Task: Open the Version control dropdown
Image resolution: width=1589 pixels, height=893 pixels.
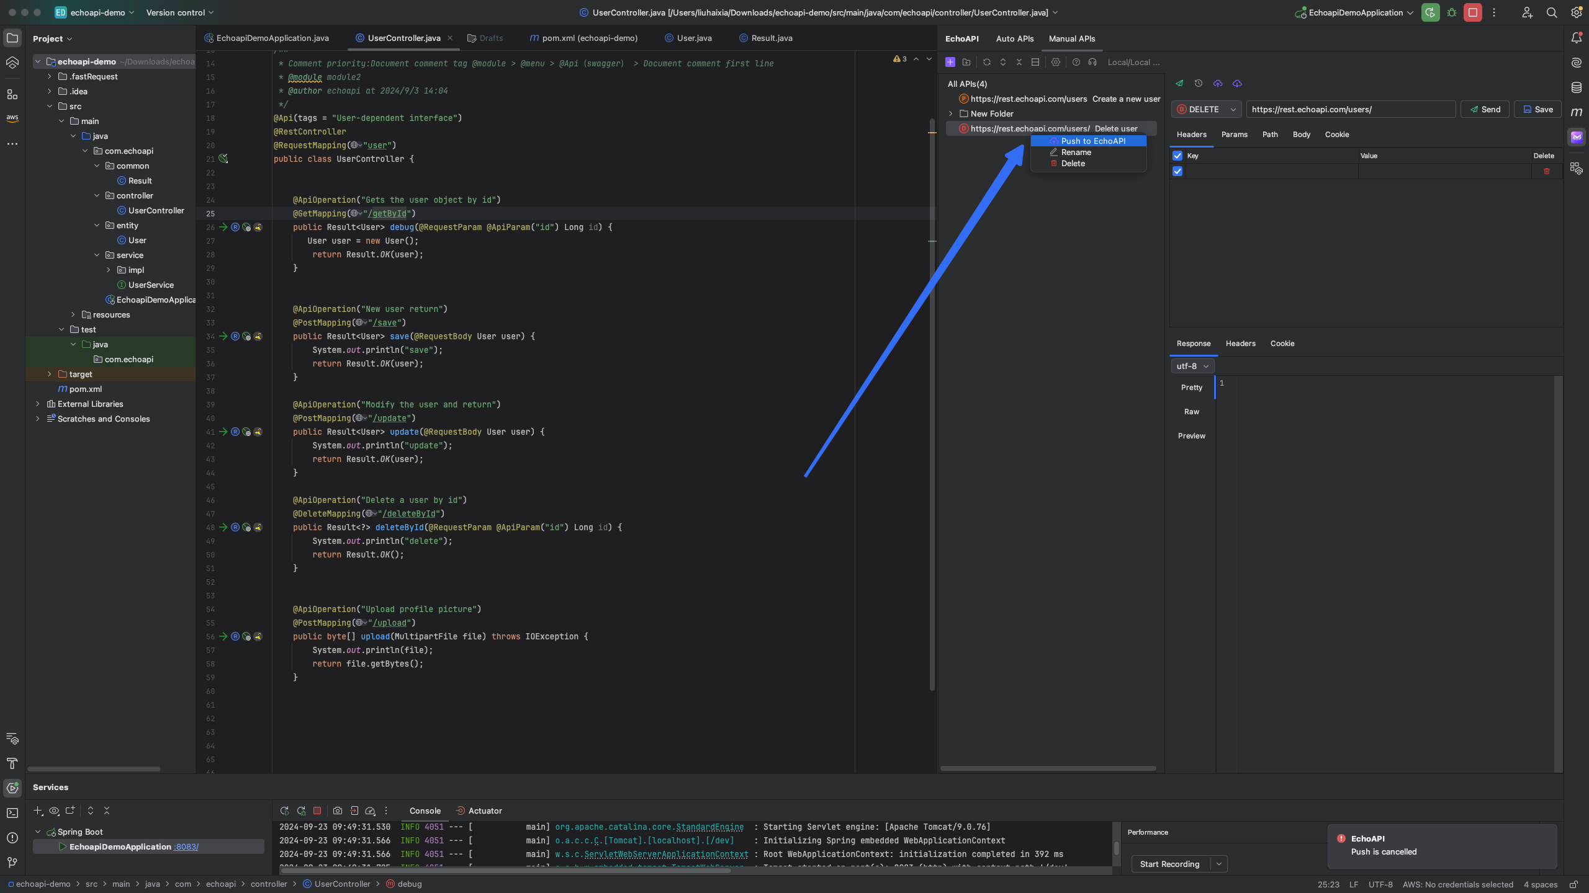Action: pyautogui.click(x=180, y=12)
